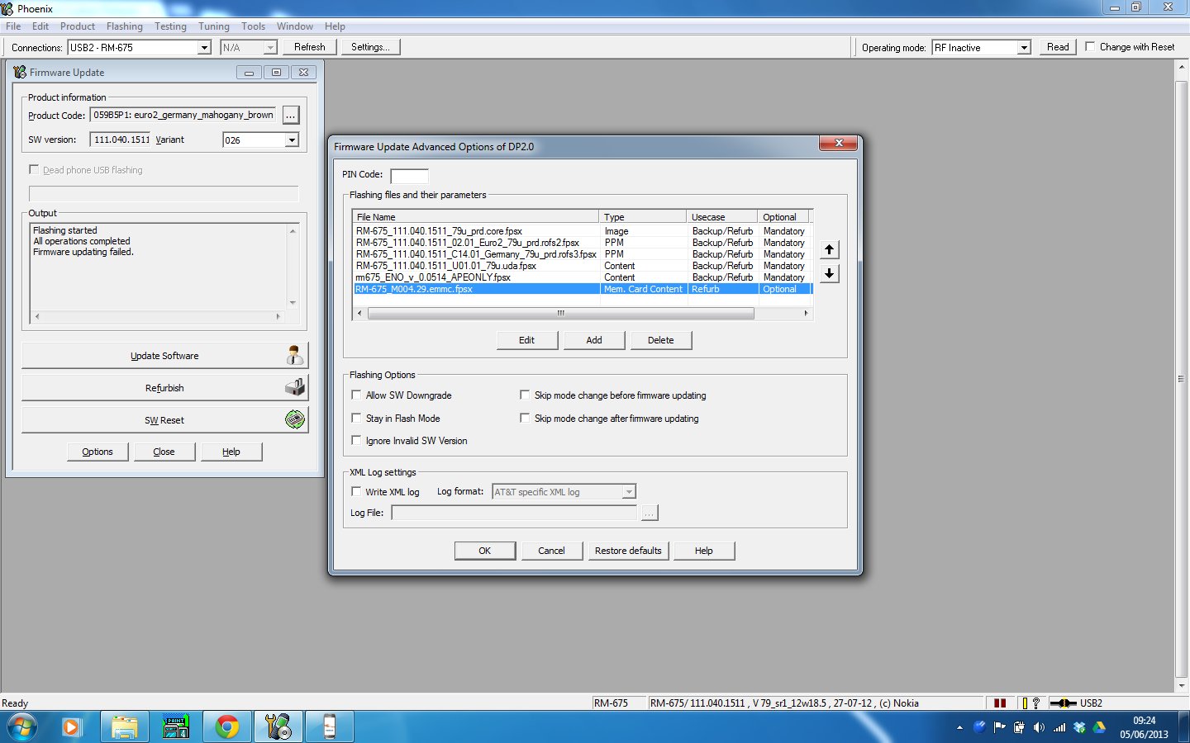Click main window vertical scrollbar down arrow
The image size is (1190, 743).
[1181, 685]
